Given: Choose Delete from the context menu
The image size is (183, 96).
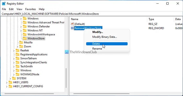Looking at the screenshot, I should click(x=107, y=44).
